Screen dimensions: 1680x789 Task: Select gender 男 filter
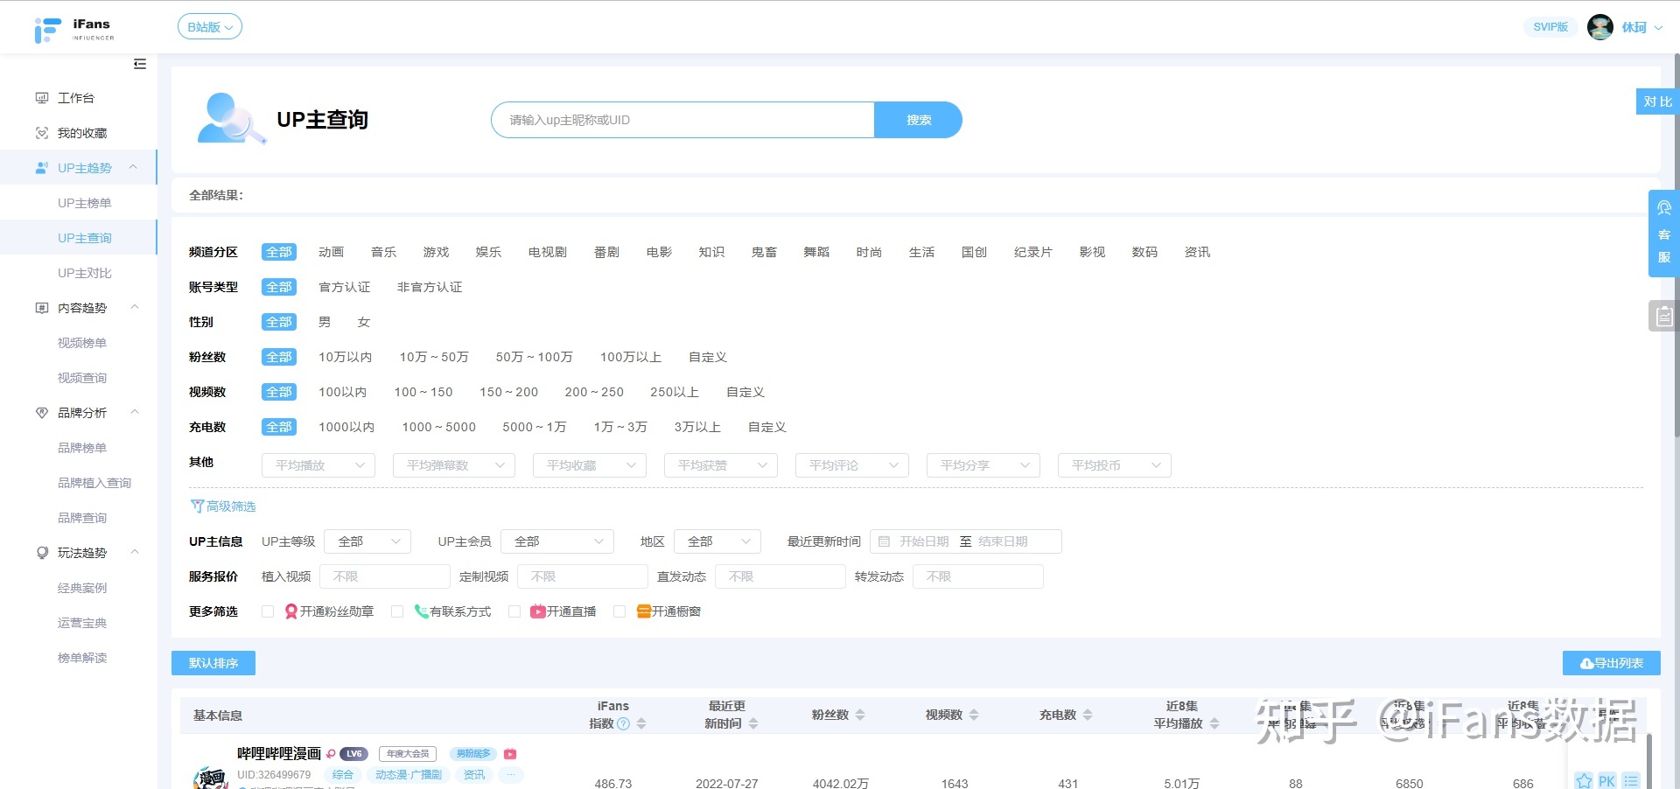pyautogui.click(x=325, y=322)
